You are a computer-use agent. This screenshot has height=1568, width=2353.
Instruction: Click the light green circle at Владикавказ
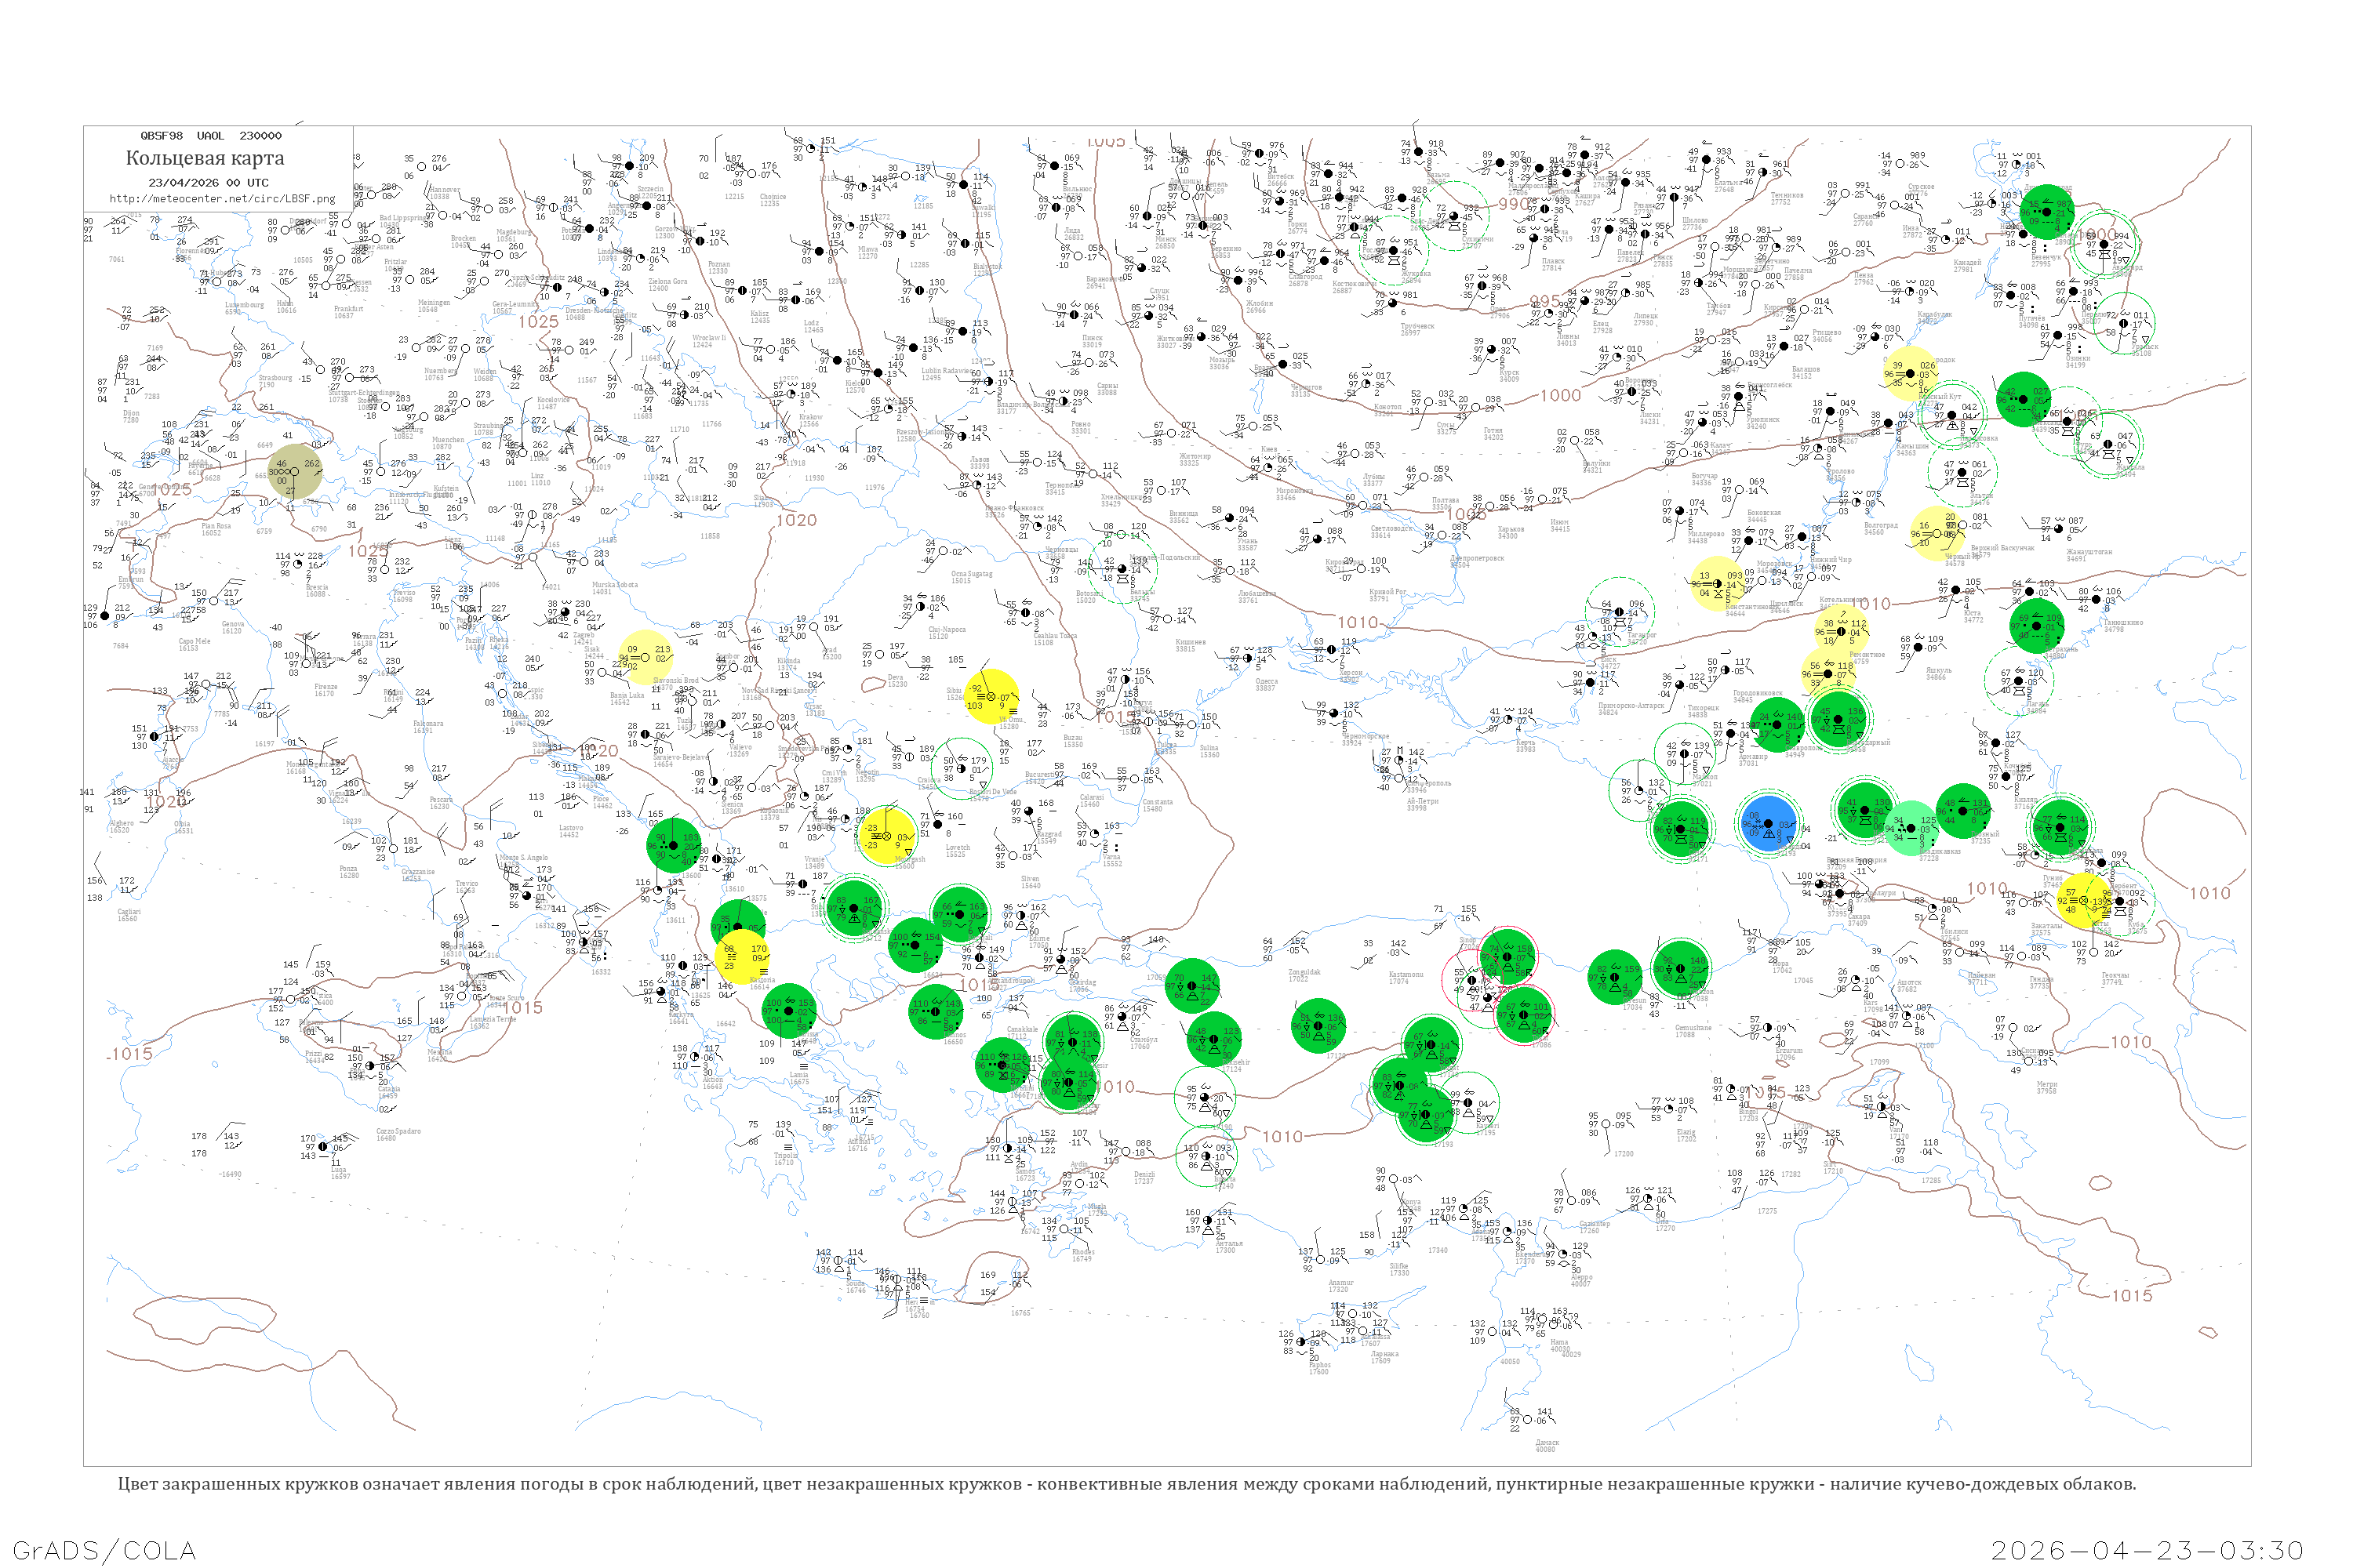point(1911,828)
